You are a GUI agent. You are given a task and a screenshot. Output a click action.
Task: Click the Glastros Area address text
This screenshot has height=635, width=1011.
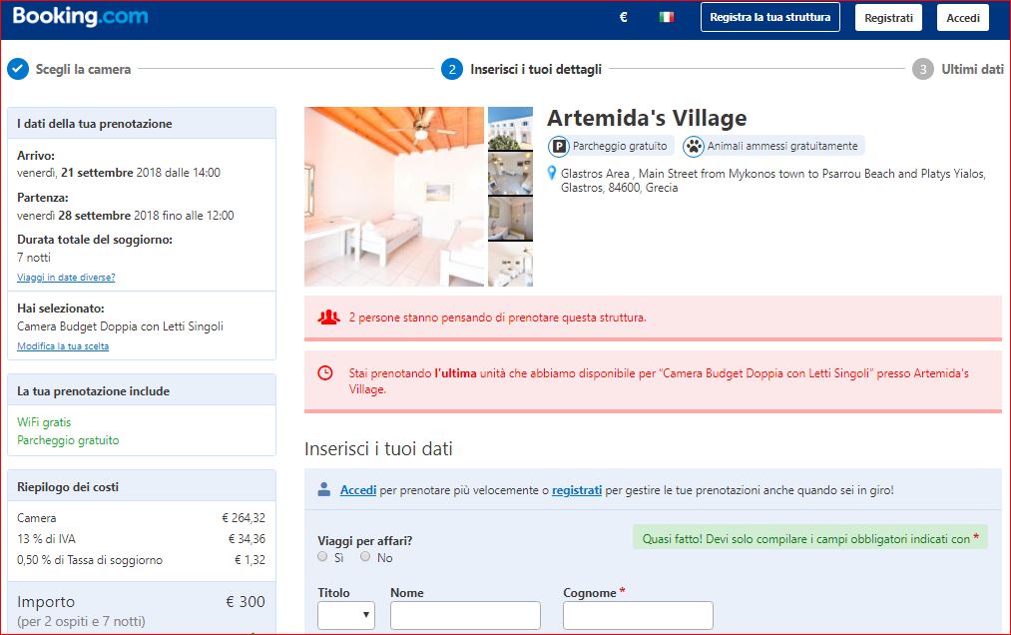click(x=772, y=181)
